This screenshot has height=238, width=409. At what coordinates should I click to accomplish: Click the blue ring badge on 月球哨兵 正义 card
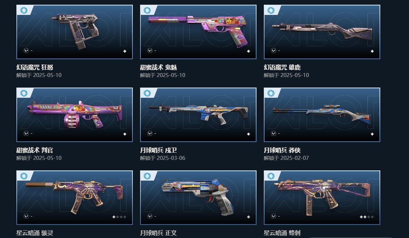pyautogui.click(x=147, y=176)
